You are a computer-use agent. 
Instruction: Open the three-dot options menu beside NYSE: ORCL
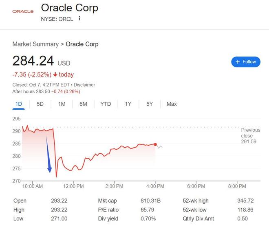click(x=79, y=19)
